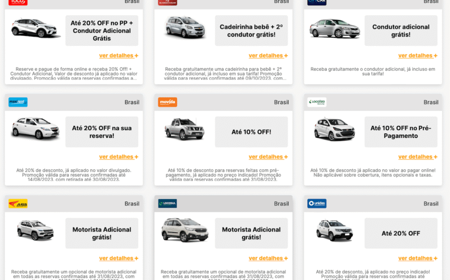Click the orange Movida logo
The image size is (450, 280).
point(167,102)
